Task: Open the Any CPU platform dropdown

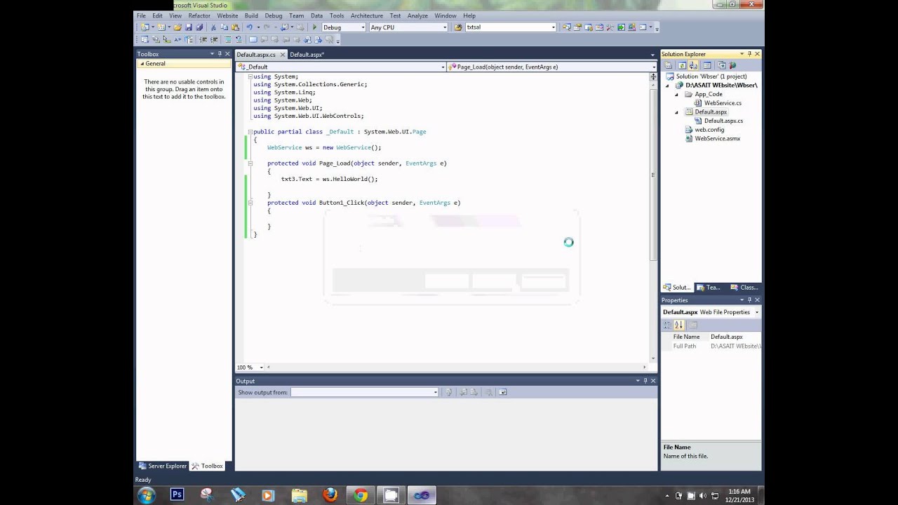Action: pyautogui.click(x=444, y=27)
